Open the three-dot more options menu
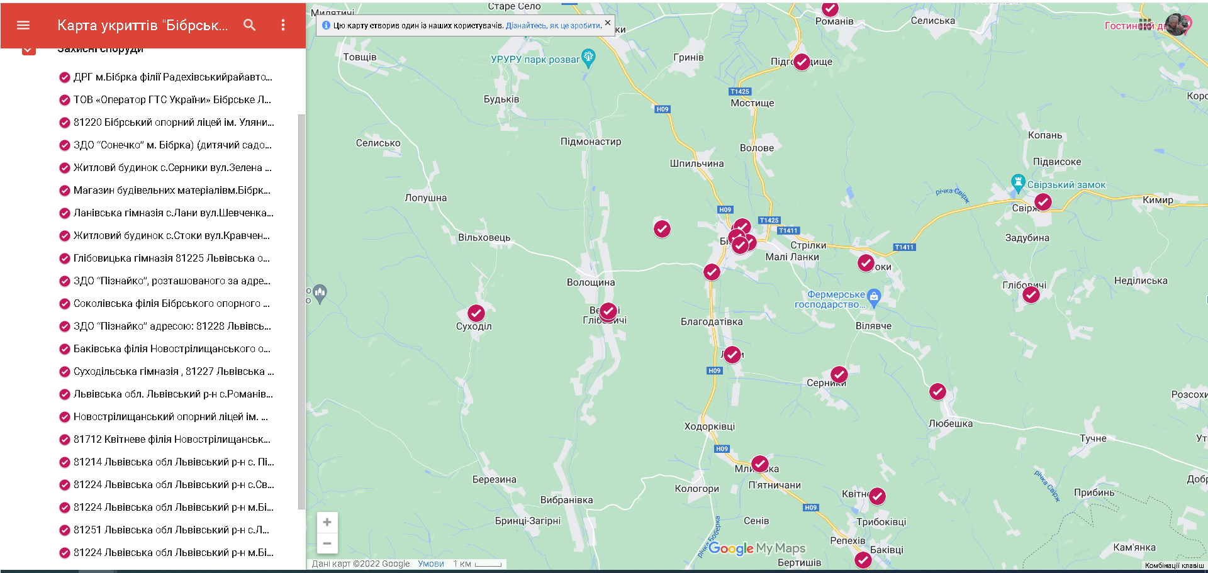Image resolution: width=1208 pixels, height=573 pixels. click(x=283, y=25)
